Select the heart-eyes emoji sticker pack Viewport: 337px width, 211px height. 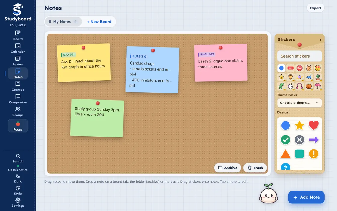pos(318,68)
